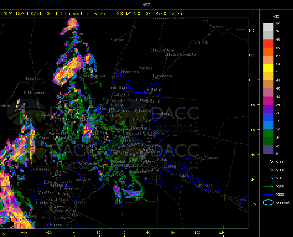Select the magenta 39-42 dBZ legend swatch
This screenshot has width=293, height=237.
[268, 101]
